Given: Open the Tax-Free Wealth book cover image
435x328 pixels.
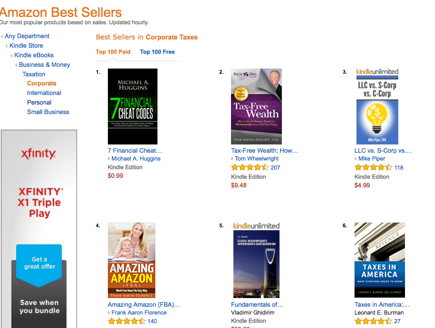Looking at the screenshot, I should (256, 106).
